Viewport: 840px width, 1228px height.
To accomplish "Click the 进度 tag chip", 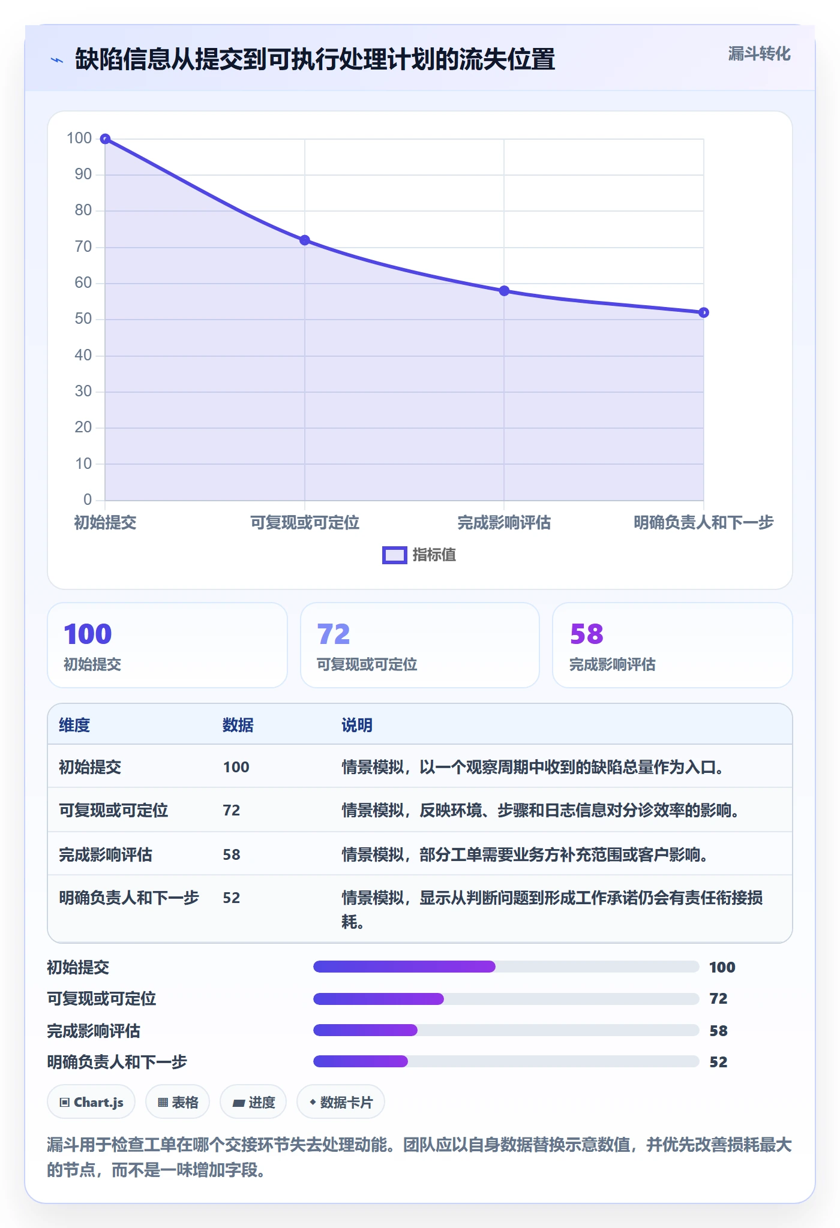I will [x=253, y=1102].
